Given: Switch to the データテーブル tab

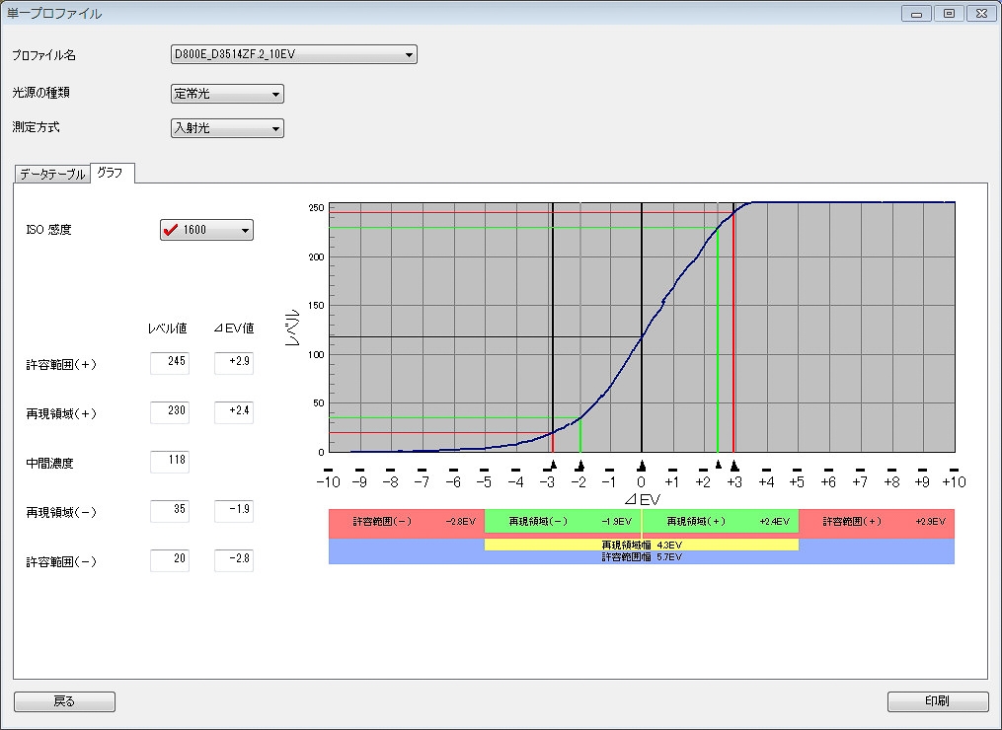Looking at the screenshot, I should pos(52,175).
